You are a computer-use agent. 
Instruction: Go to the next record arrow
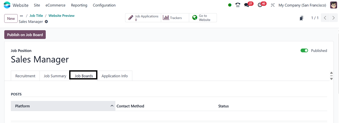pyautogui.click(x=333, y=18)
